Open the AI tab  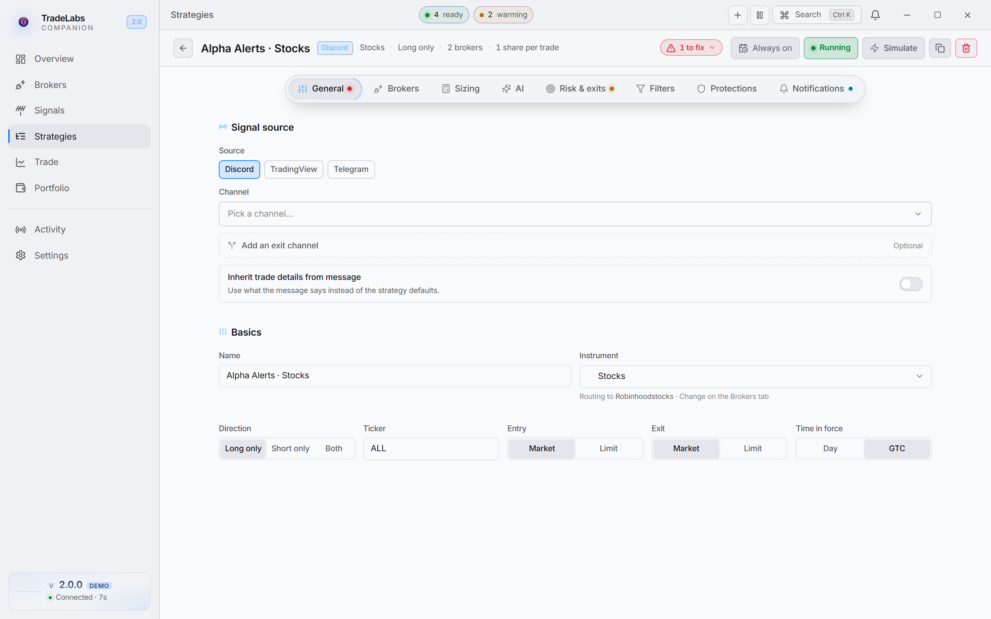[513, 89]
